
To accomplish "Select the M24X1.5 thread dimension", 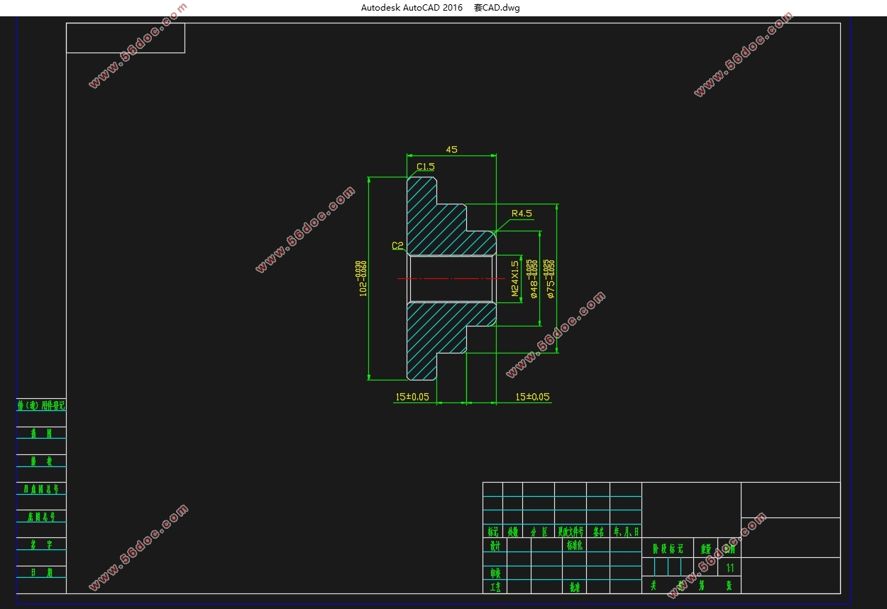I will pyautogui.click(x=515, y=279).
